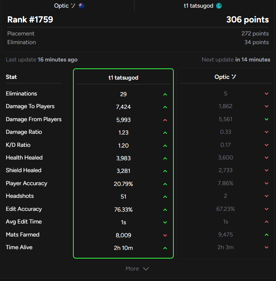Click the Eliminations stat label
Screen dimensions: 276x281
coord(21,94)
